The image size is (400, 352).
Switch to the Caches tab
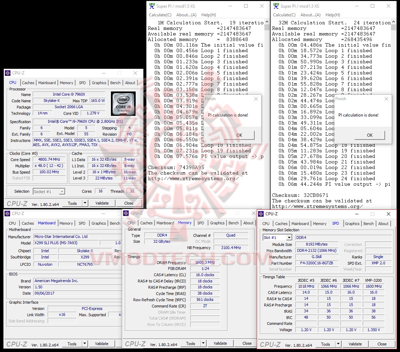(x=28, y=82)
